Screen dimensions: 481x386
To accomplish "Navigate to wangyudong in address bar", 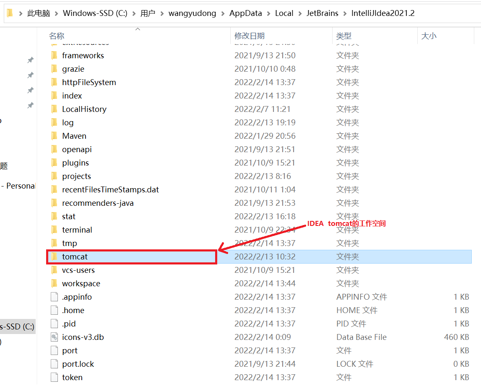I will click(192, 13).
